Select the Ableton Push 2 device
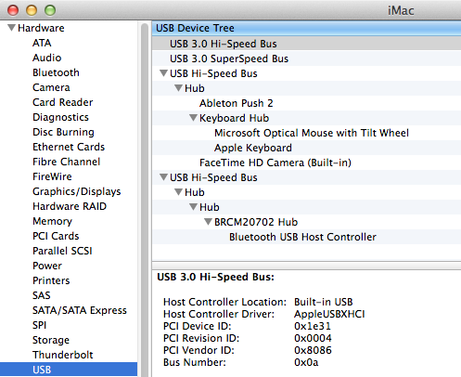The image size is (461, 377). tap(237, 103)
